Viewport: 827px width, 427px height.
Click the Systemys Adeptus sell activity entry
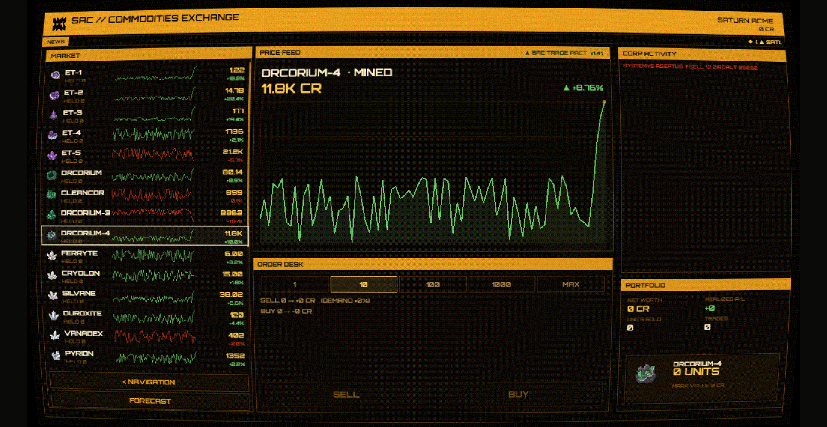coord(690,67)
